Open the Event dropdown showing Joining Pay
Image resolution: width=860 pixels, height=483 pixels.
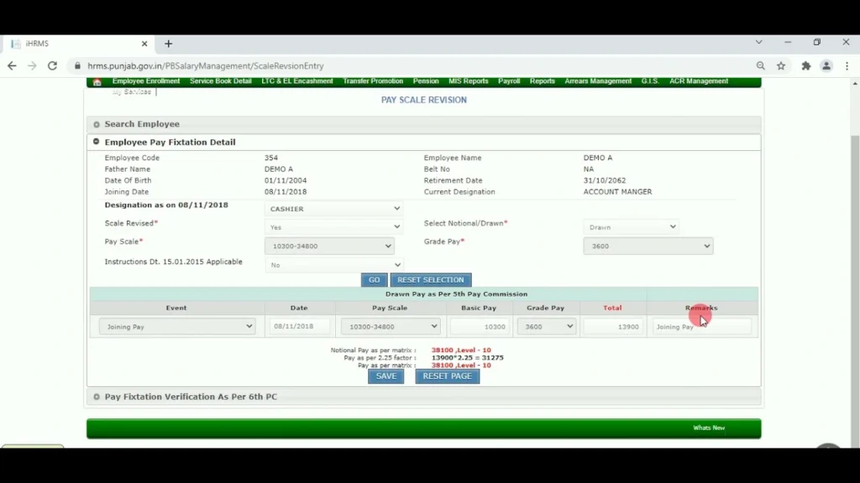[176, 326]
